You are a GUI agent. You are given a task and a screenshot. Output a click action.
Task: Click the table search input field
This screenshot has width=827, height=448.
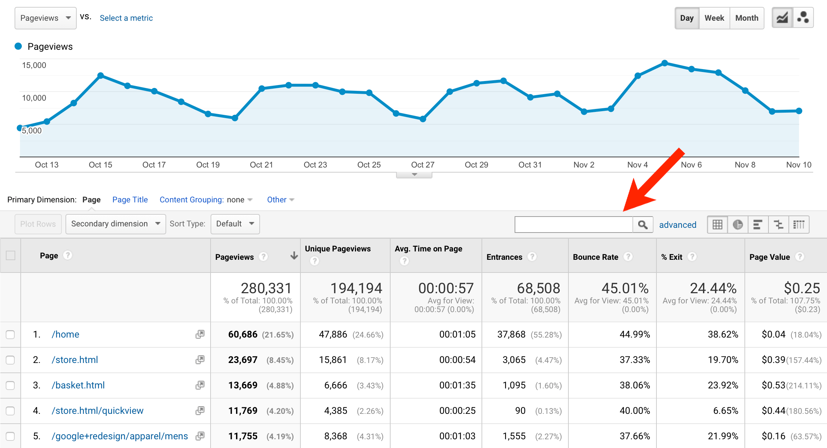[x=574, y=225]
